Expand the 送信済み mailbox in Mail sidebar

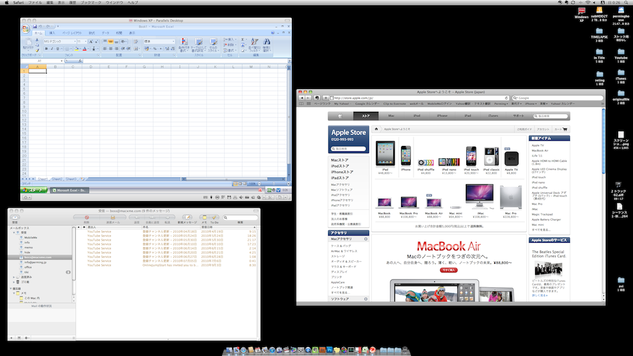pyautogui.click(x=14, y=277)
